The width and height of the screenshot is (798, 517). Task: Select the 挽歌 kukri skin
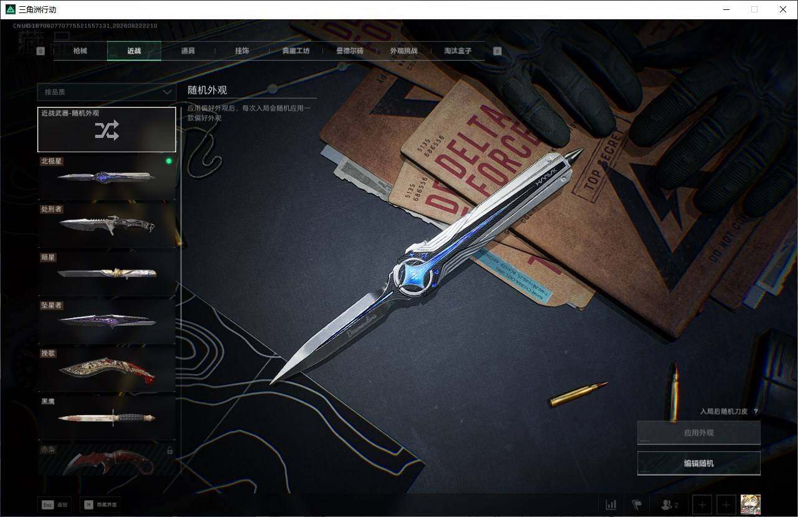[106, 369]
